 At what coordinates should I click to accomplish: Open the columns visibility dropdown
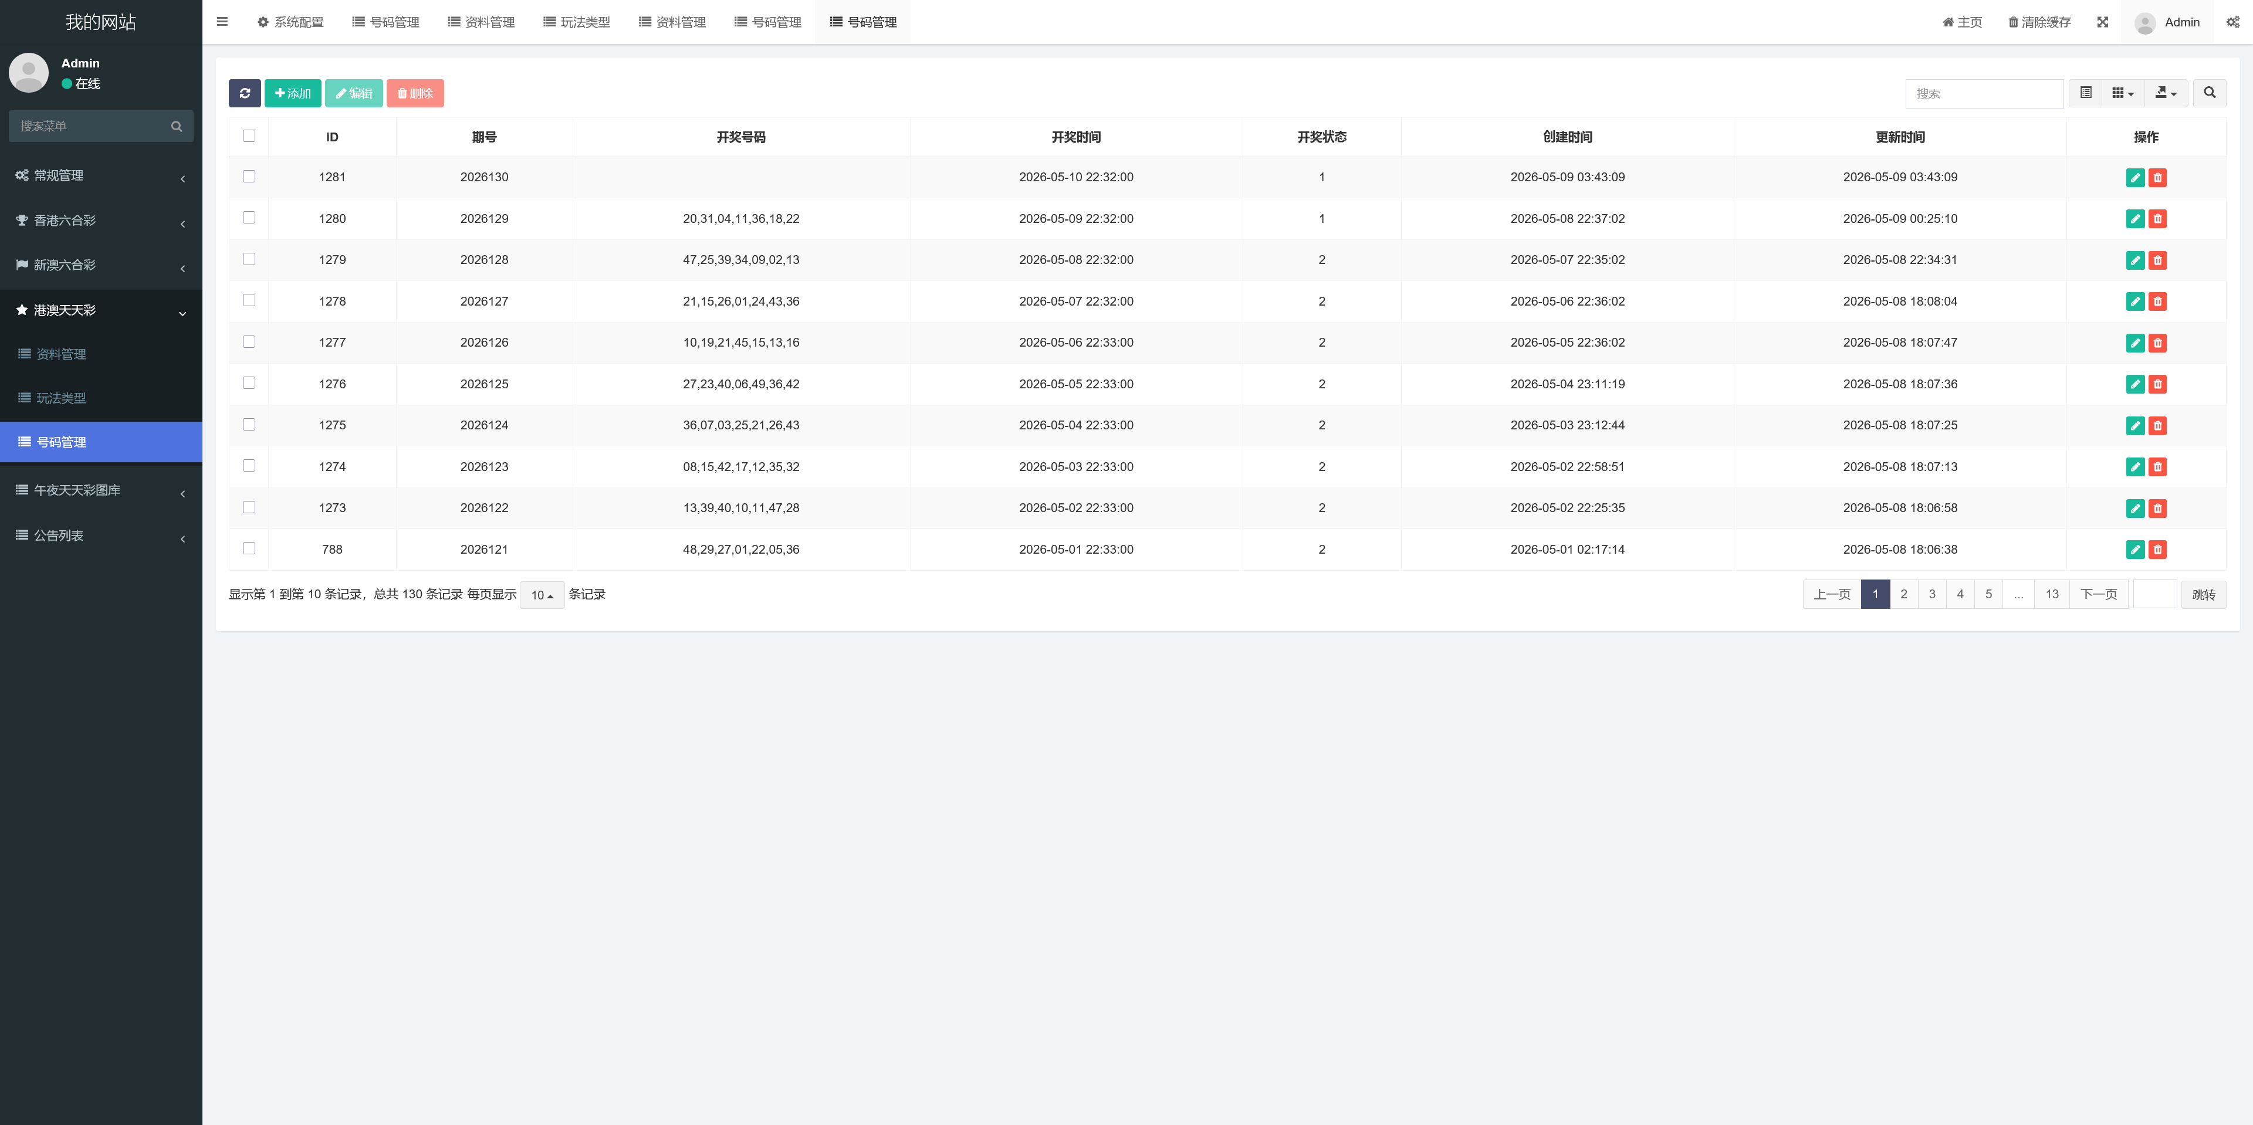point(2123,93)
